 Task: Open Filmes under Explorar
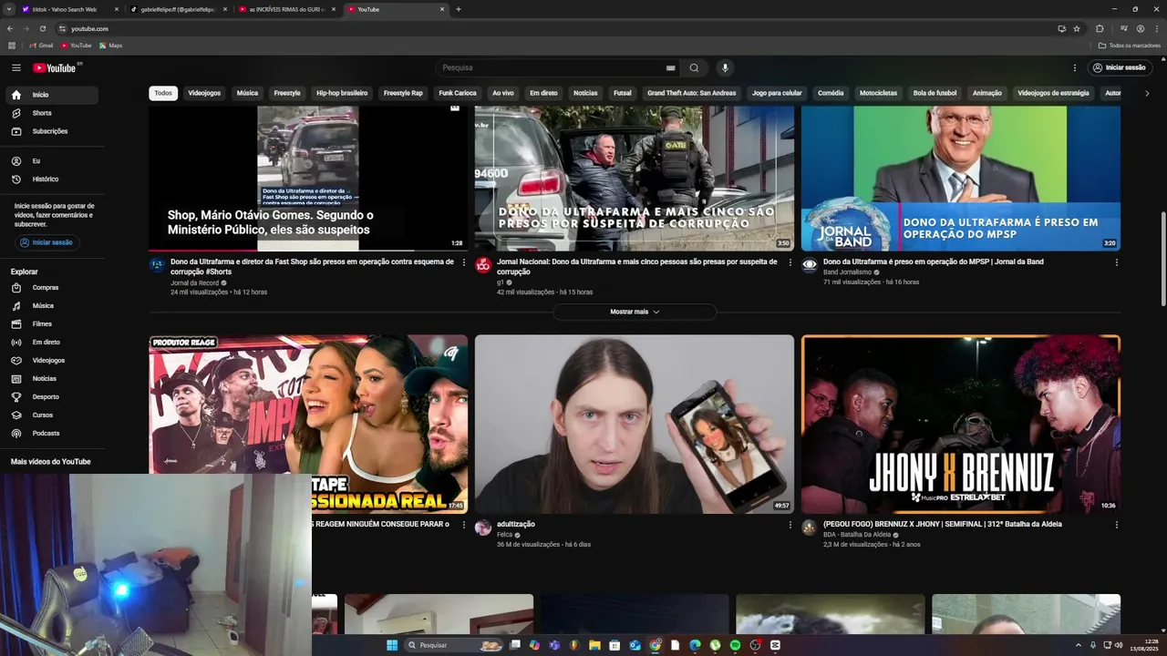pyautogui.click(x=54, y=324)
